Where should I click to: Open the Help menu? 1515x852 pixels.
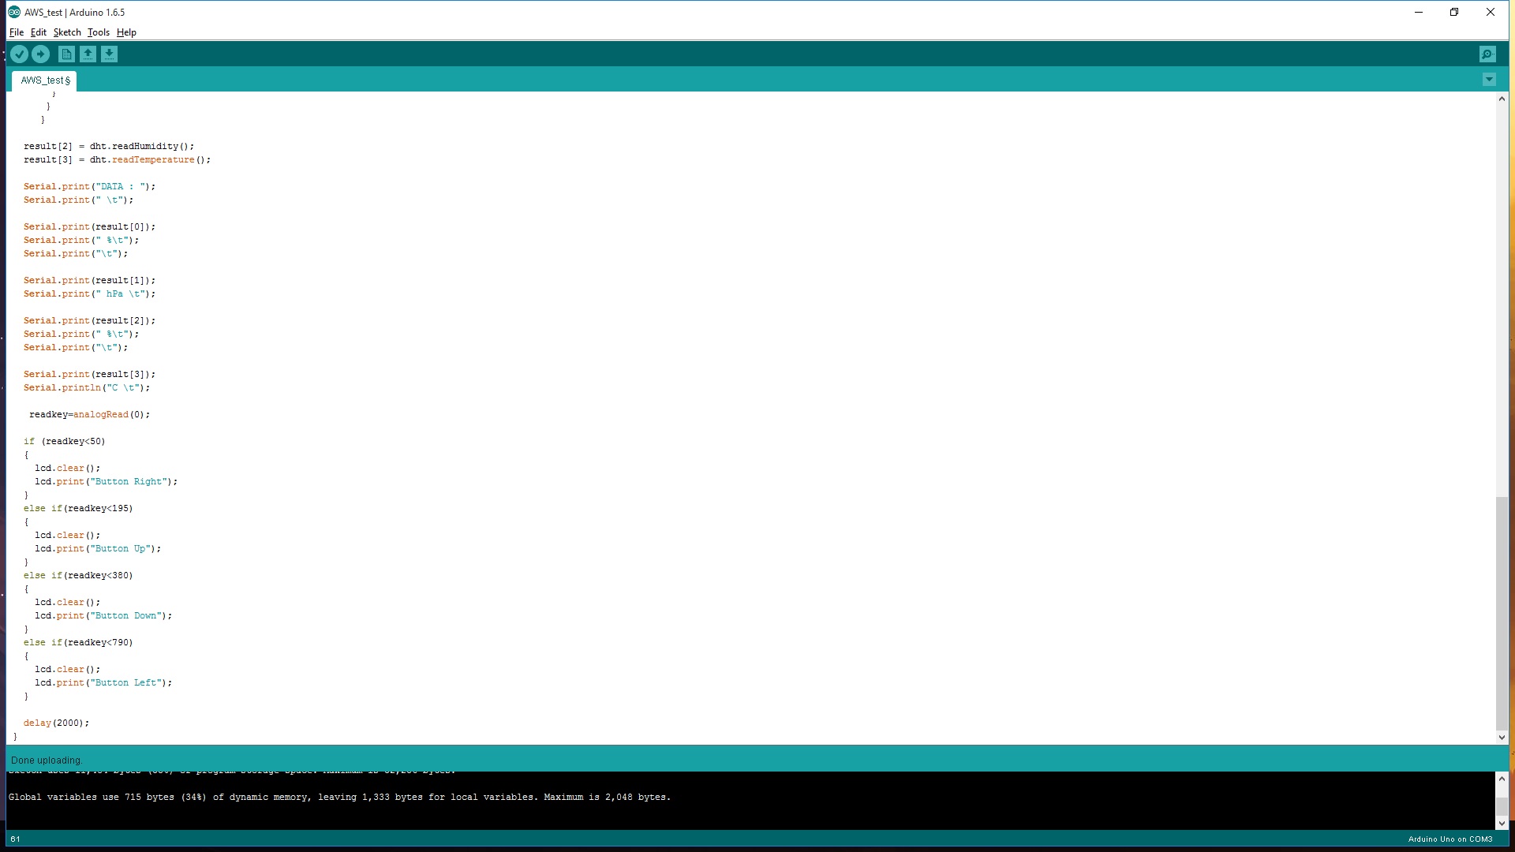point(126,32)
